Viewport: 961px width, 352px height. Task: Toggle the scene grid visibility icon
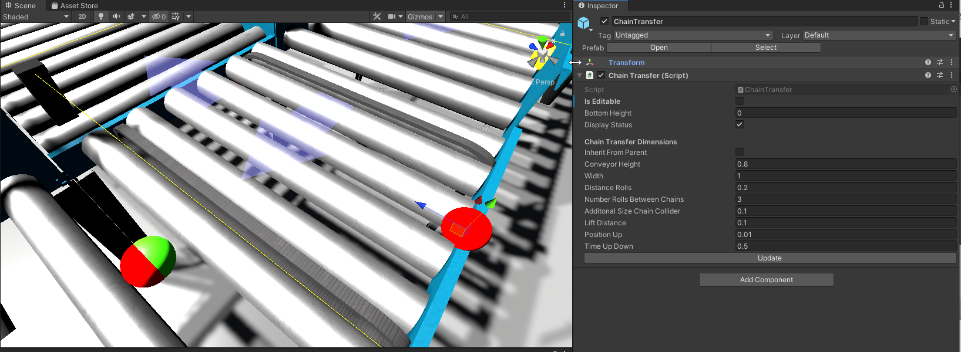pyautogui.click(x=176, y=16)
